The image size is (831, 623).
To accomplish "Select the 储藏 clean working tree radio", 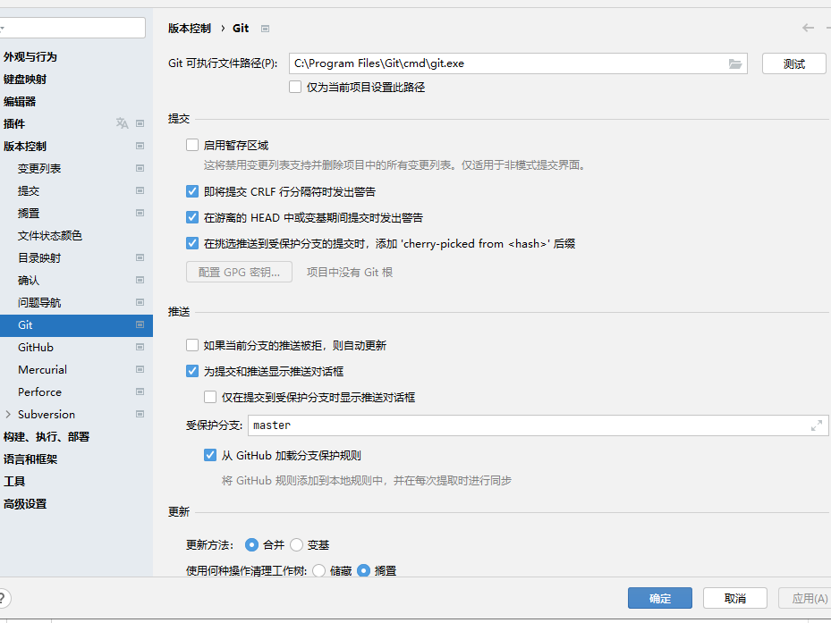I will (x=318, y=570).
